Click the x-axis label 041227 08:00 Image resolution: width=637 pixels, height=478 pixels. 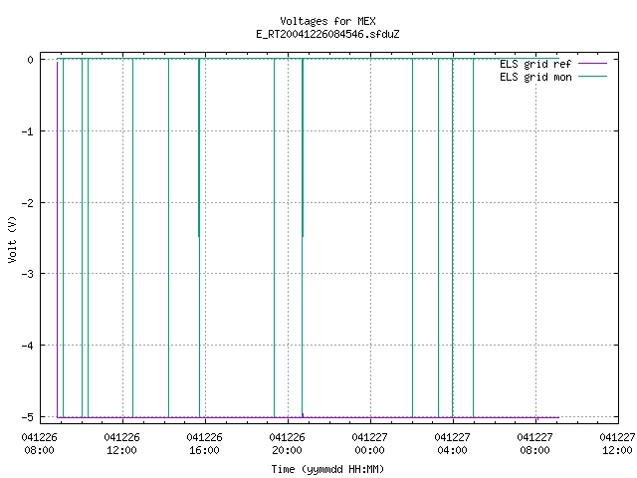pyautogui.click(x=534, y=444)
